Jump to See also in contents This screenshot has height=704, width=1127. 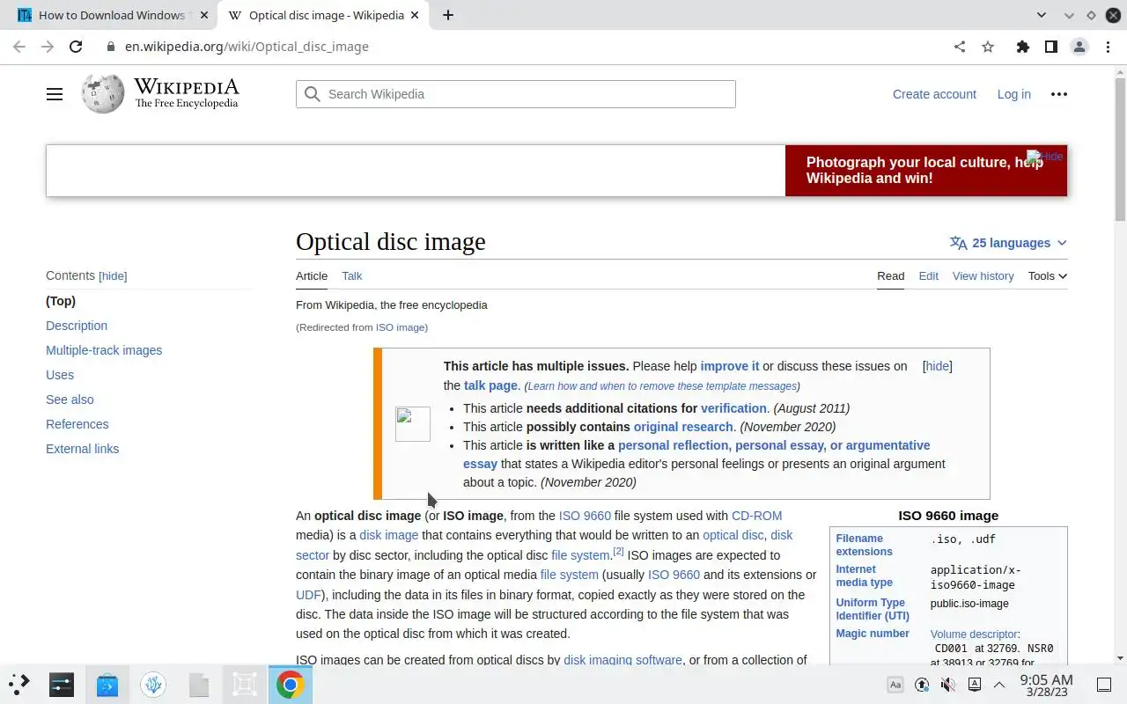70,400
